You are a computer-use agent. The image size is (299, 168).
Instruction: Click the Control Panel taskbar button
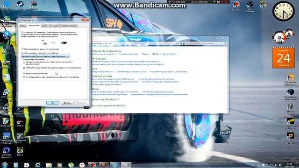tap(115, 165)
